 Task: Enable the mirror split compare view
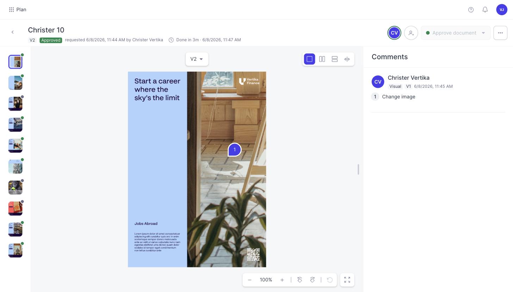point(347,59)
